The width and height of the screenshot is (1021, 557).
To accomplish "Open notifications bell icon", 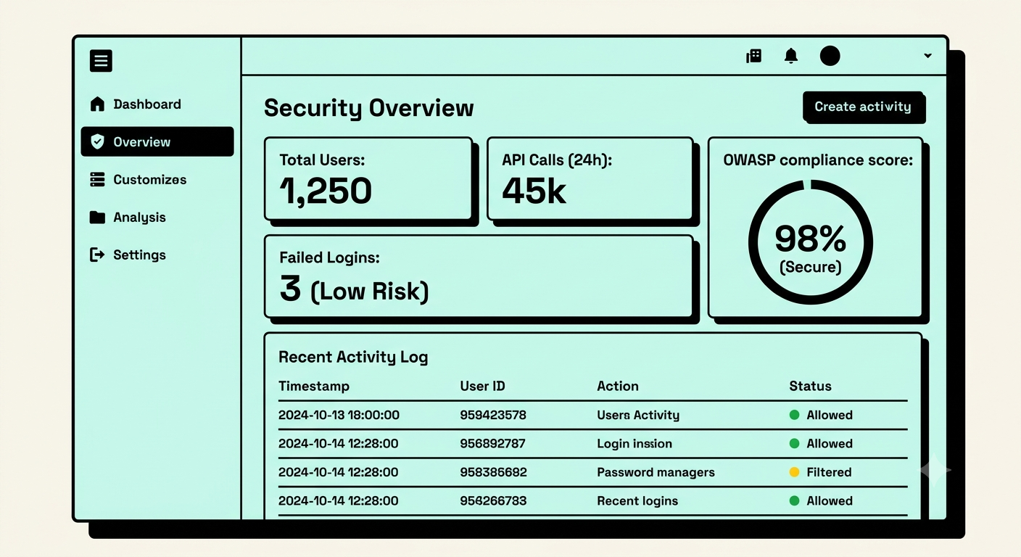I will 791,56.
